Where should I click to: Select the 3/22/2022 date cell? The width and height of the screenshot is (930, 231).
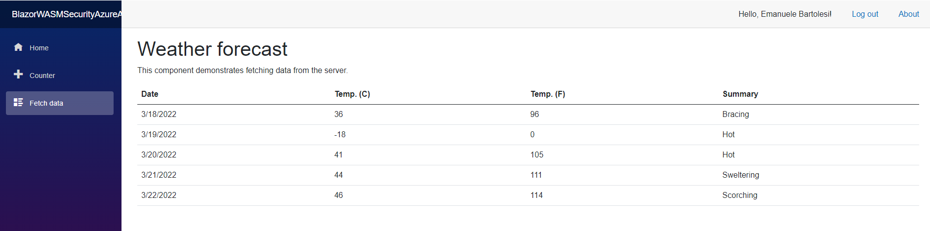click(x=159, y=195)
